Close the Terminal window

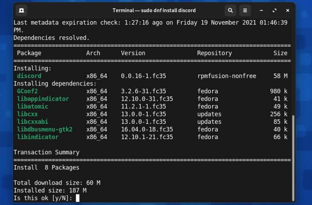point(288,10)
